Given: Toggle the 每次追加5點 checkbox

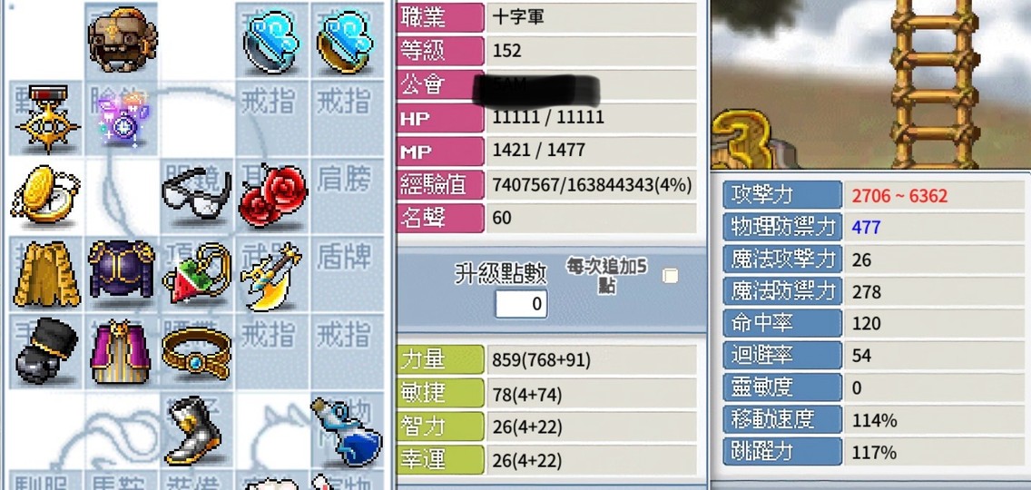Looking at the screenshot, I should (x=670, y=276).
